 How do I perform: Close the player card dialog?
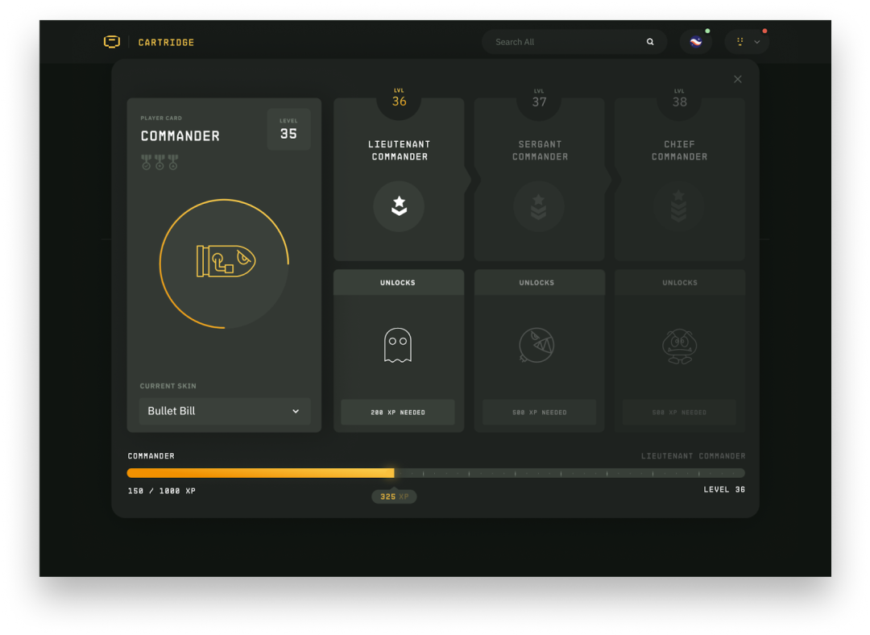click(x=737, y=79)
